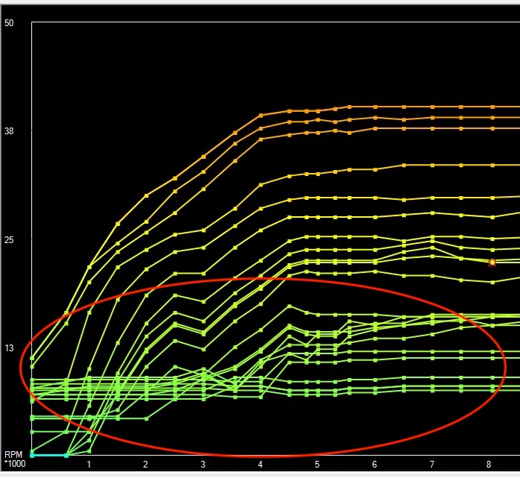
Task: Click the Y-axis label 25
Action: coord(10,240)
